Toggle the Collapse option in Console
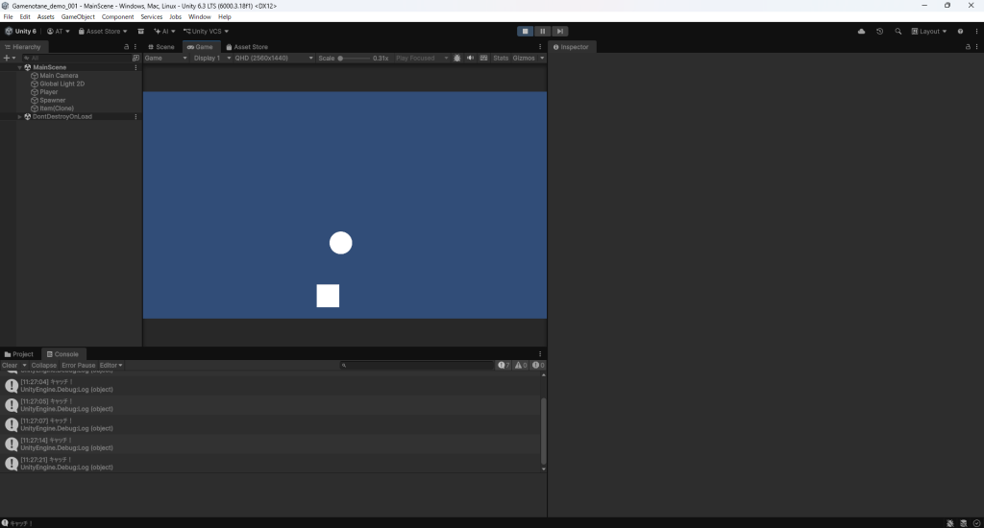 (44, 365)
